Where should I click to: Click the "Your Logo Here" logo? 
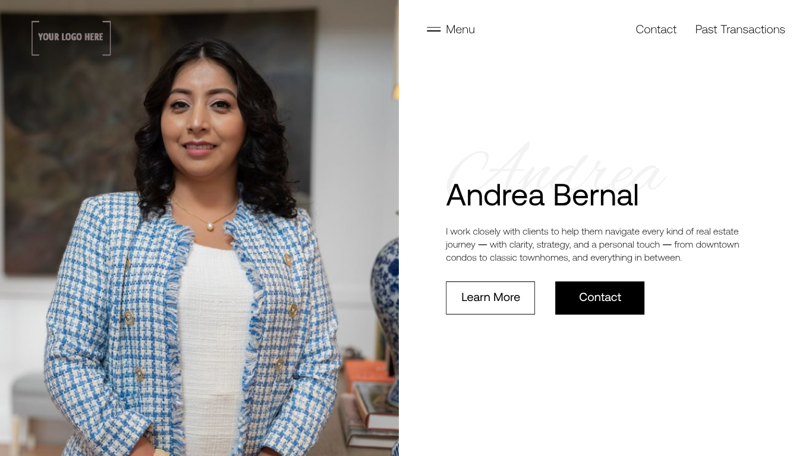pyautogui.click(x=71, y=38)
